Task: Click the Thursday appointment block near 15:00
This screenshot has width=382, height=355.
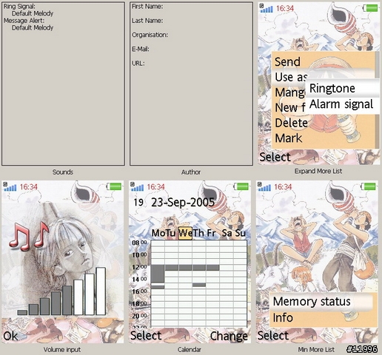Action: coord(199,285)
